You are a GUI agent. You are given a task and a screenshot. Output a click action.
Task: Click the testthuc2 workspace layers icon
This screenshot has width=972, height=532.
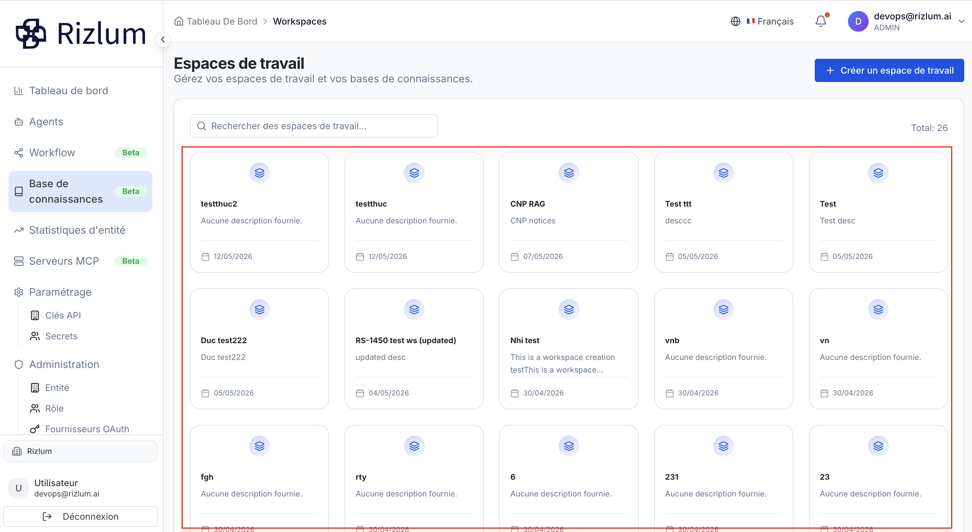click(x=260, y=173)
